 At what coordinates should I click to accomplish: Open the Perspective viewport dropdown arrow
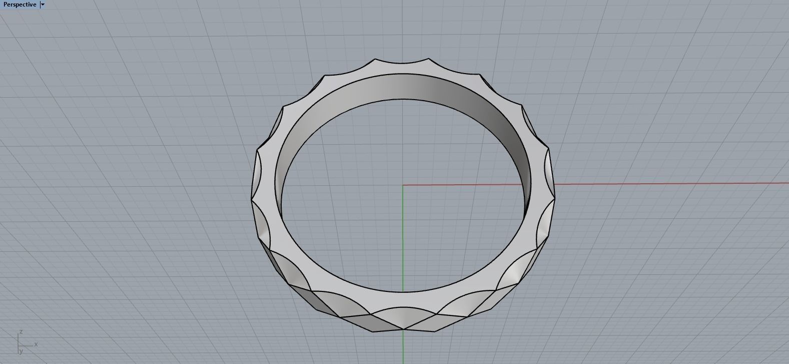click(43, 5)
